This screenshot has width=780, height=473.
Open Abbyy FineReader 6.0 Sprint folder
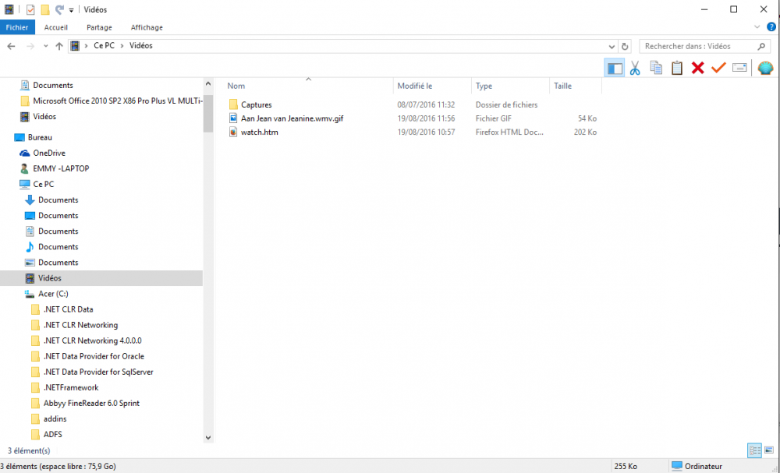91,404
